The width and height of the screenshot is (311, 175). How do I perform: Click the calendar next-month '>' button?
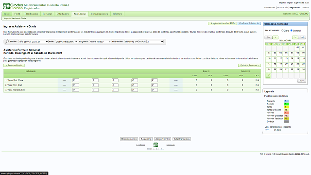click(x=295, y=37)
